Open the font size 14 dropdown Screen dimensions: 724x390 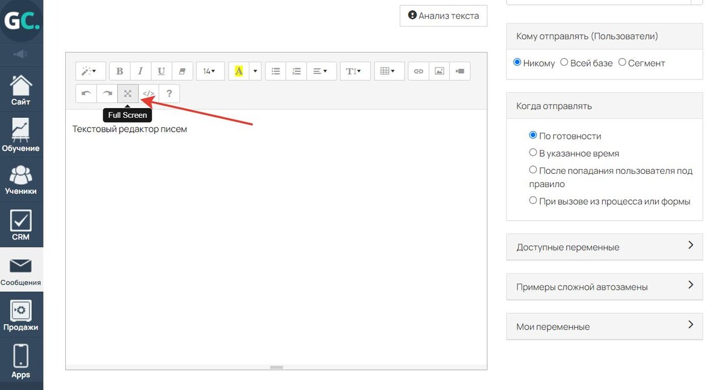[210, 71]
